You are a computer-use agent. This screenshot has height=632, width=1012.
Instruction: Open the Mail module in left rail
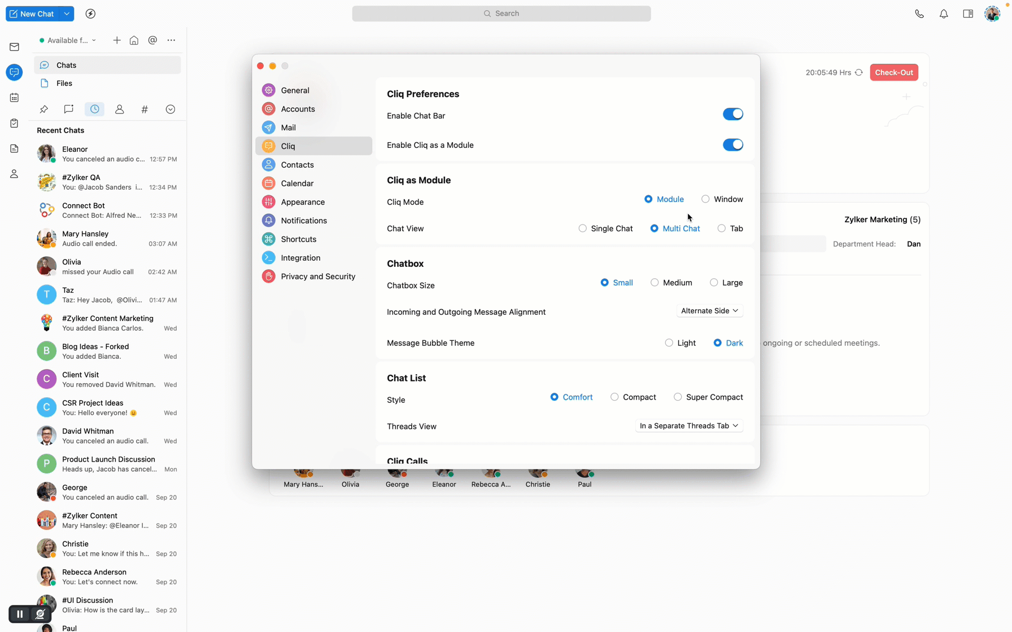[x=14, y=47]
